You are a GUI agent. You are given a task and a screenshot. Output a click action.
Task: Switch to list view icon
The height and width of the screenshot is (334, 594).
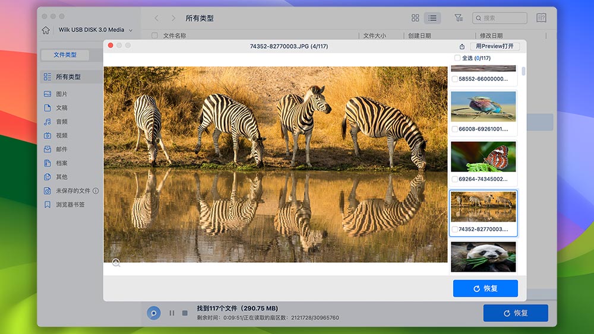click(x=432, y=18)
